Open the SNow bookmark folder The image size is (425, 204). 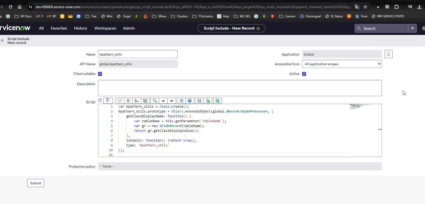[159, 16]
